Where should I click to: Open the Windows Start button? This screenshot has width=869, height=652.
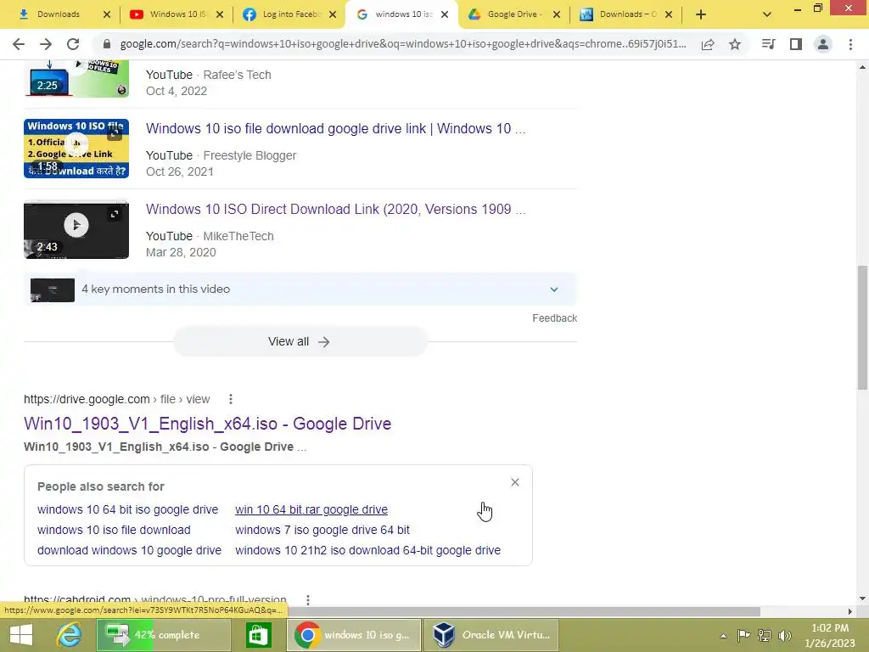tap(21, 635)
